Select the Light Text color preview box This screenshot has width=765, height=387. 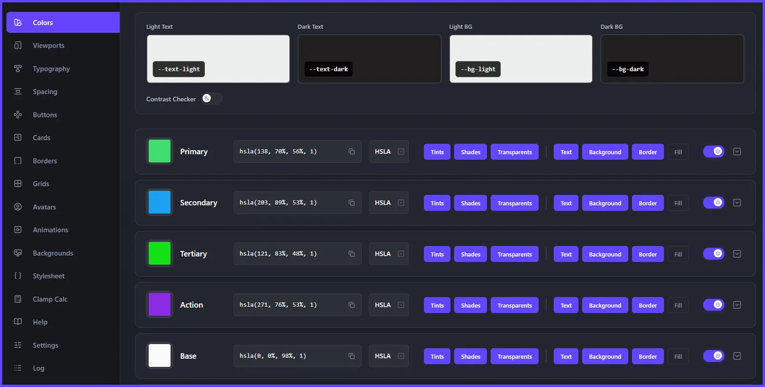click(x=218, y=59)
